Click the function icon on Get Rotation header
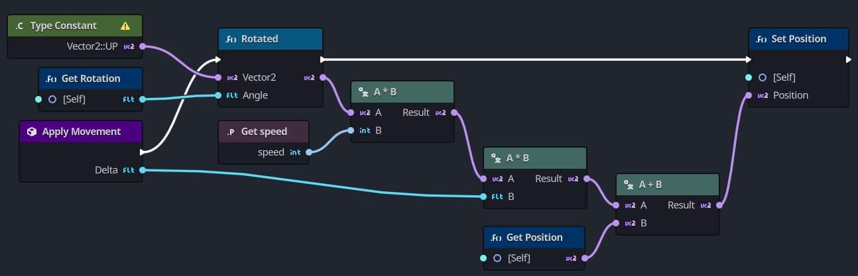858x276 pixels. pos(51,79)
